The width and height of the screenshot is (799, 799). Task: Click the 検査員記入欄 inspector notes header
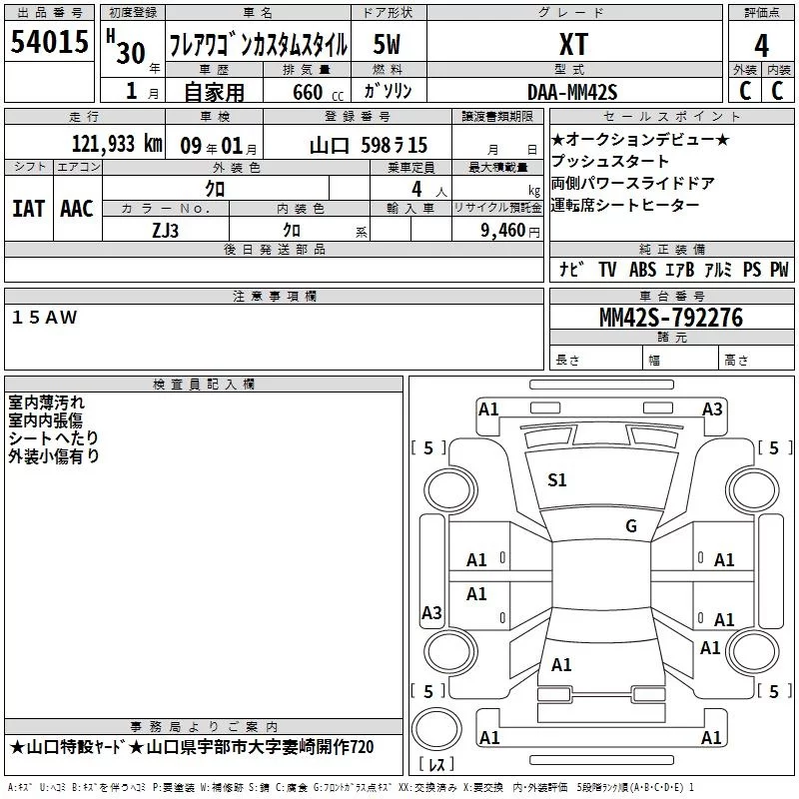(x=204, y=385)
